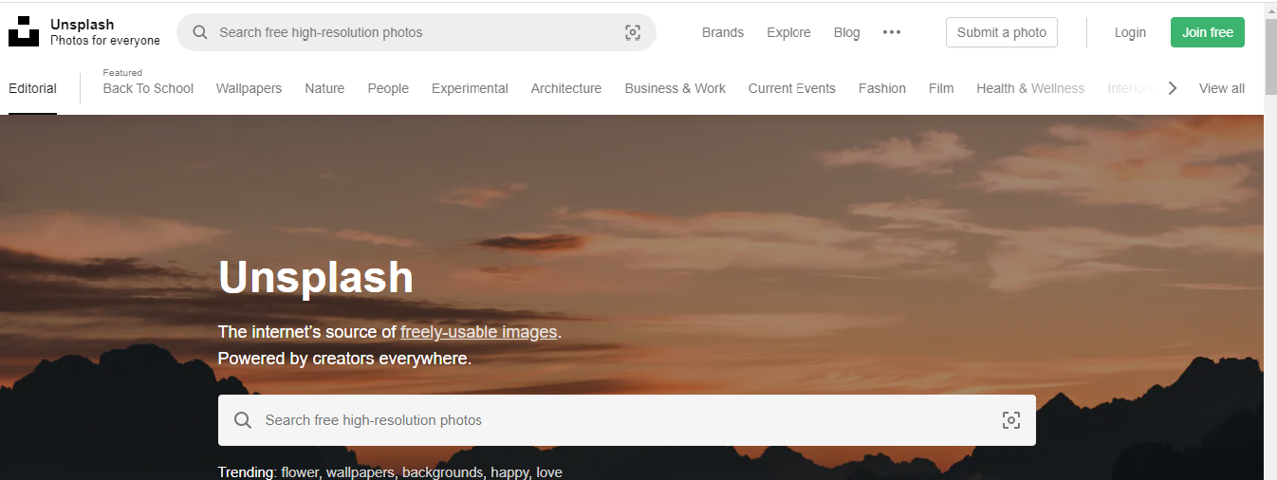Open visual search in top search bar
The width and height of the screenshot is (1277, 480).
coord(633,32)
